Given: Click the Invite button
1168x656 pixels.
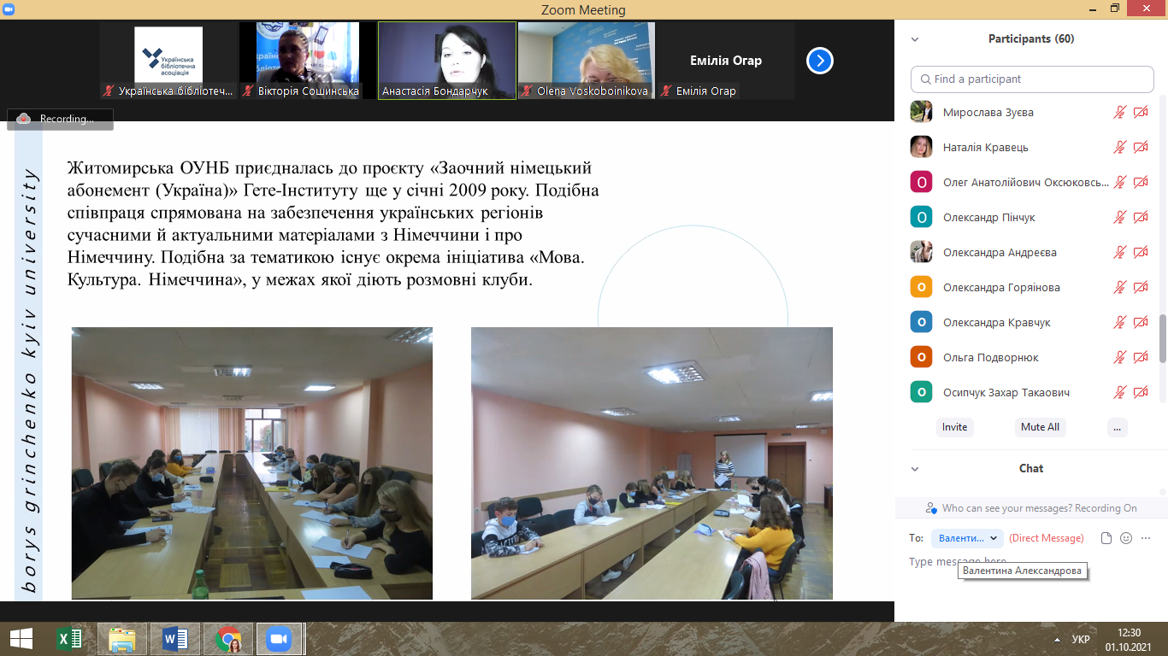Looking at the screenshot, I should pyautogui.click(x=954, y=427).
